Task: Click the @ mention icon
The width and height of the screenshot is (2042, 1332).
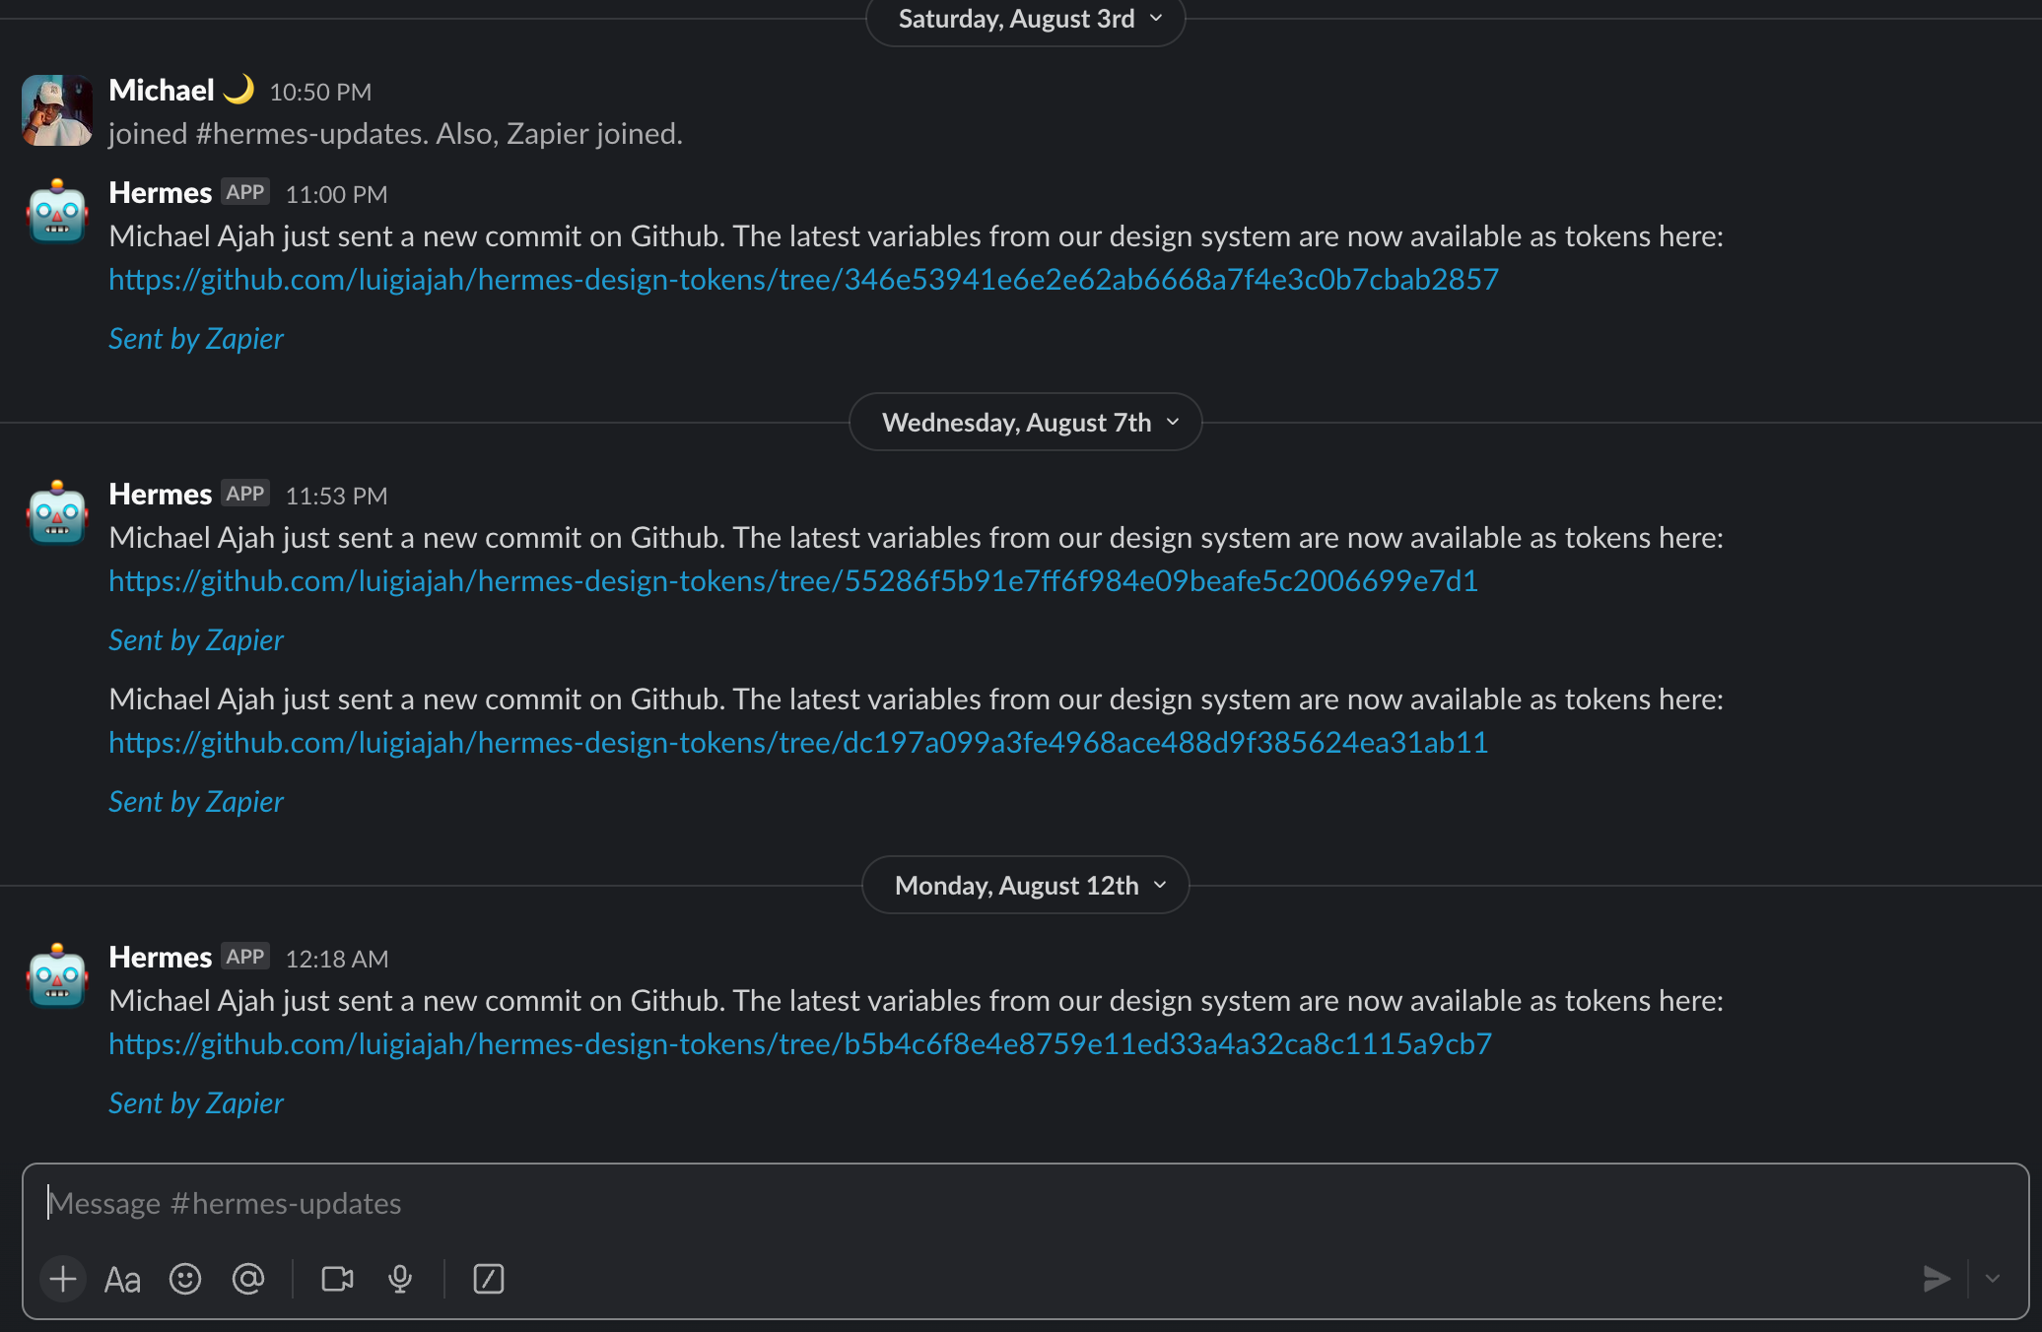Action: pyautogui.click(x=248, y=1279)
